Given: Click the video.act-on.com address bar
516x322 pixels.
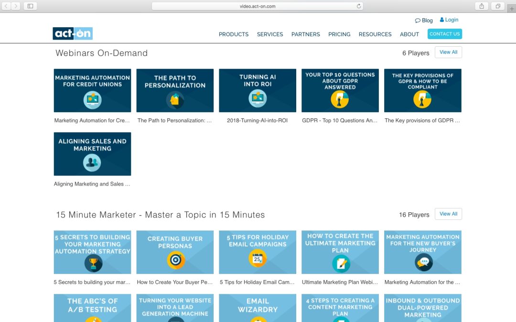Looking at the screenshot, I should click(258, 6).
